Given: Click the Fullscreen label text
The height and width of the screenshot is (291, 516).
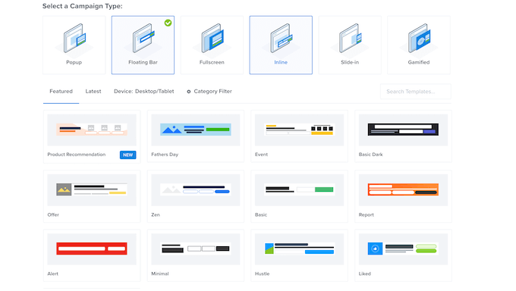Looking at the screenshot, I should [212, 62].
